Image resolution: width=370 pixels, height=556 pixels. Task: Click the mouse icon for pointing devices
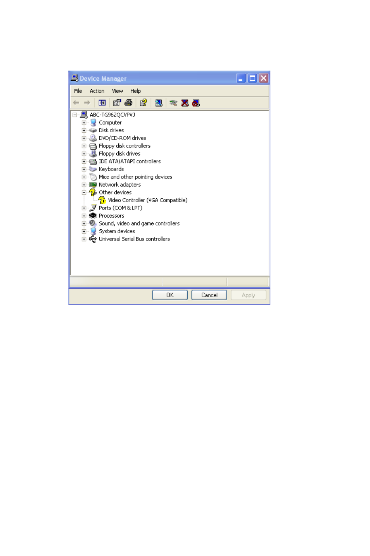(93, 177)
